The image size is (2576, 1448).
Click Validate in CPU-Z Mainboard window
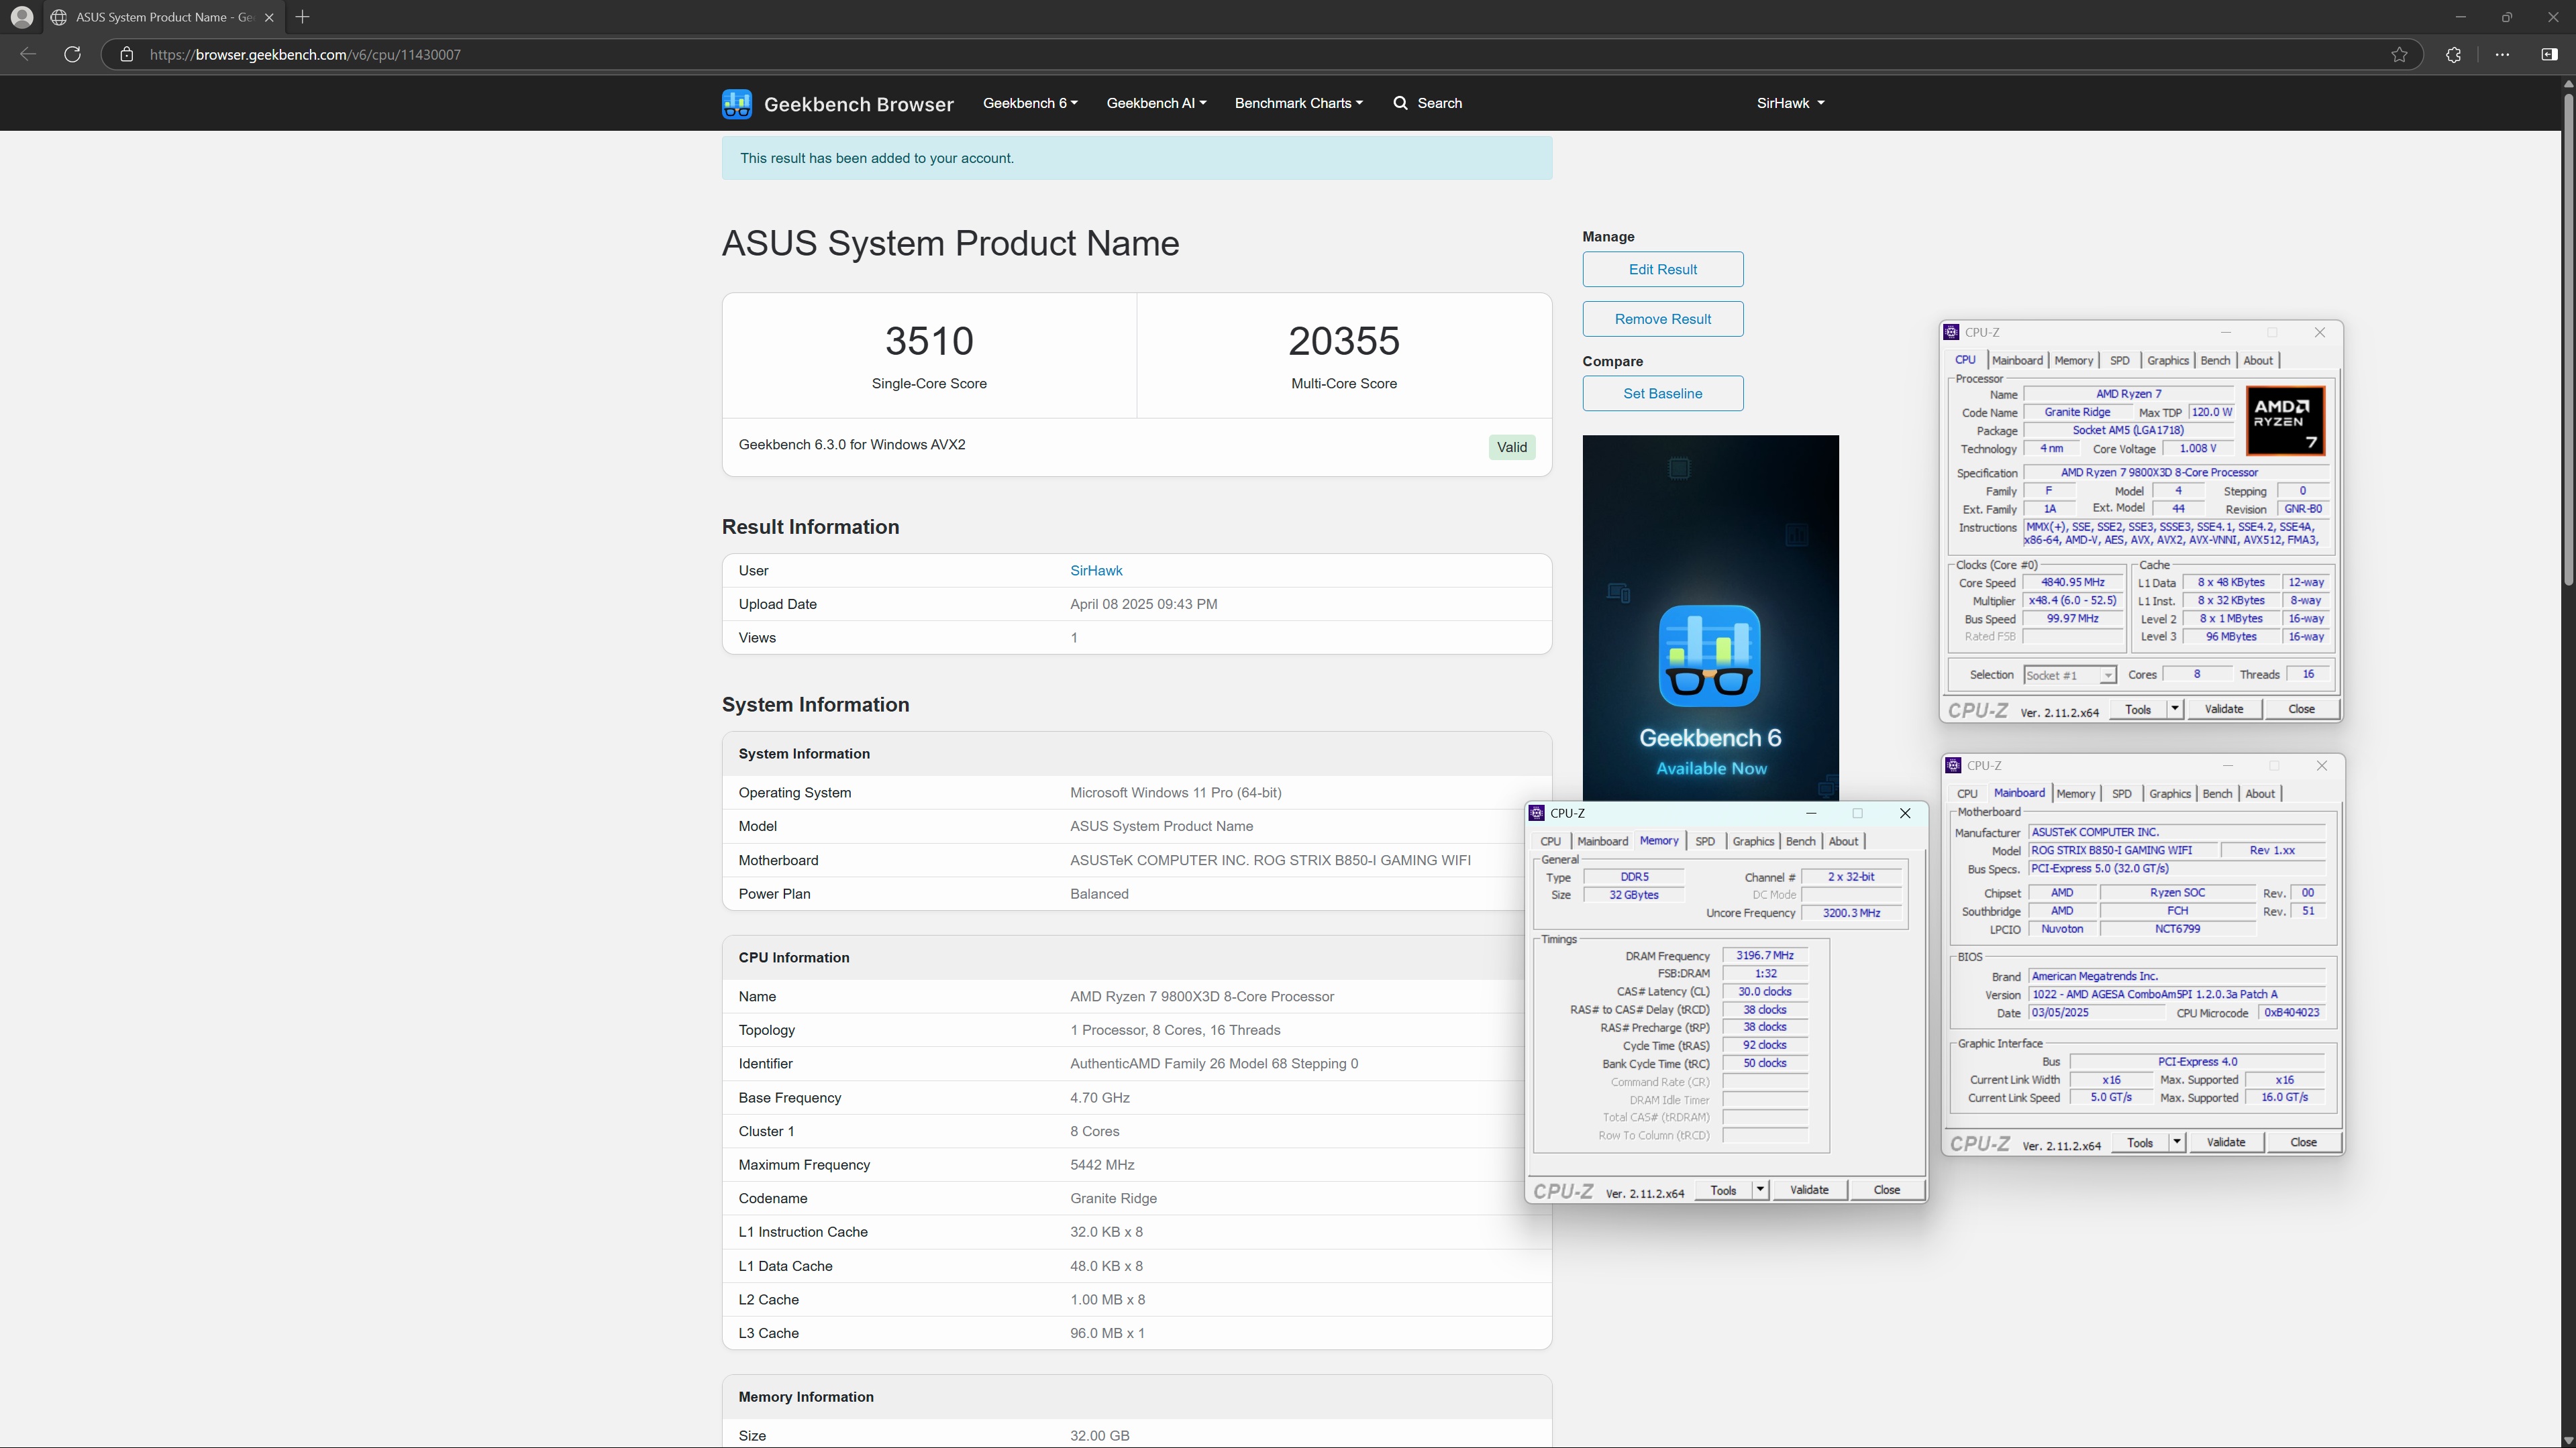[2226, 1142]
